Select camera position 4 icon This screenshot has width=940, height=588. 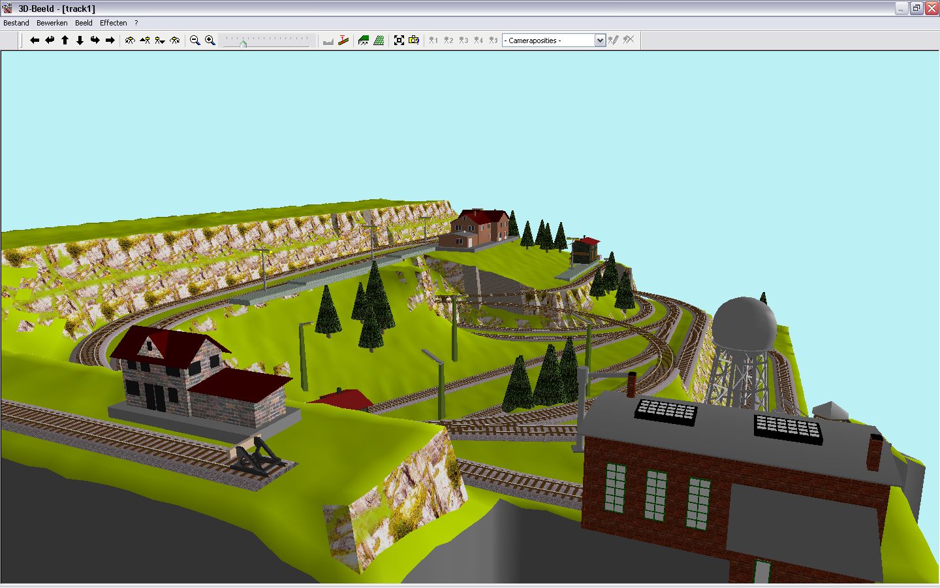click(x=478, y=41)
